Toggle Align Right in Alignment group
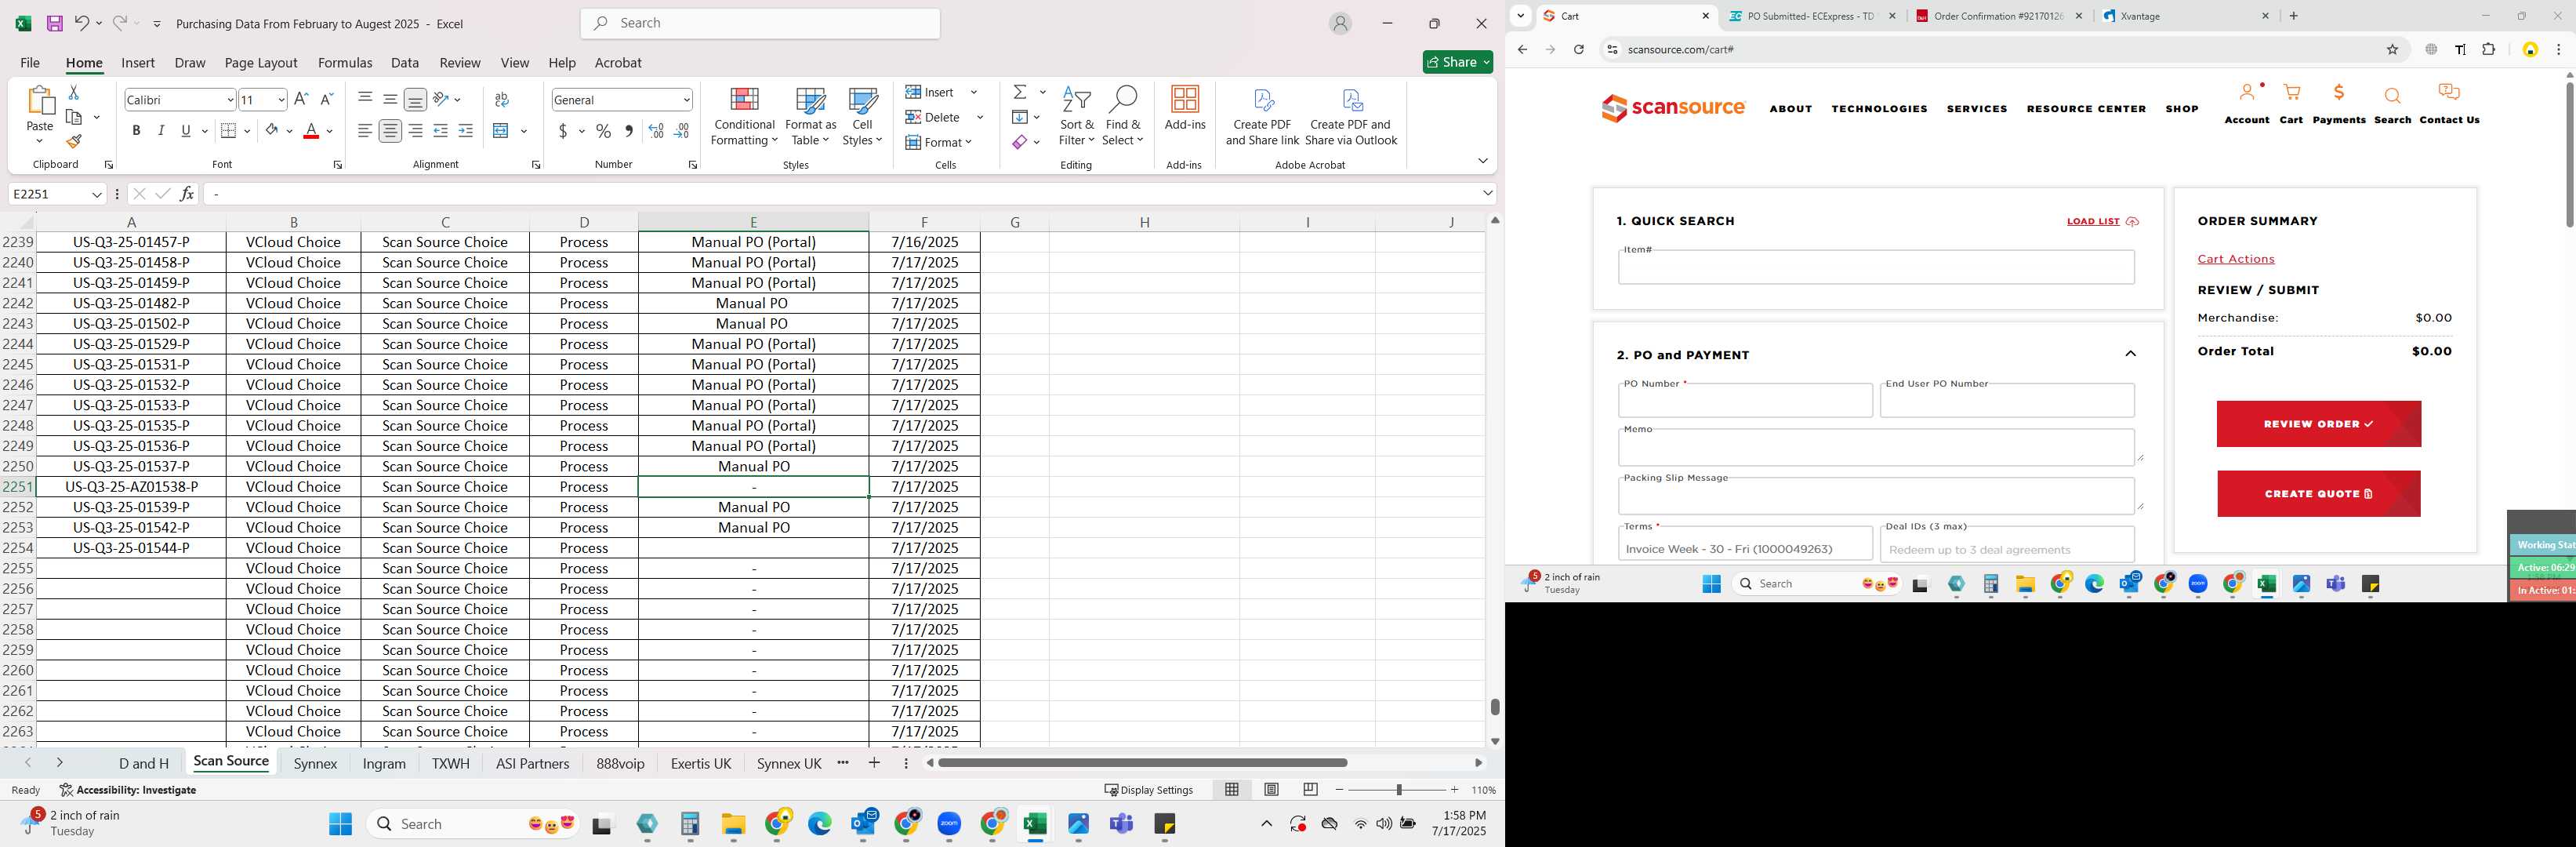This screenshot has height=847, width=2576. pos(415,131)
